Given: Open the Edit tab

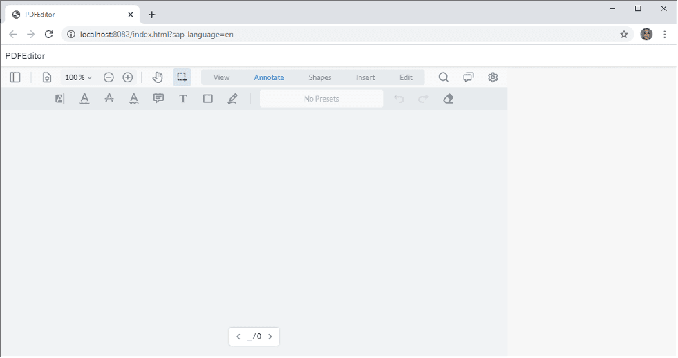Looking at the screenshot, I should point(406,77).
